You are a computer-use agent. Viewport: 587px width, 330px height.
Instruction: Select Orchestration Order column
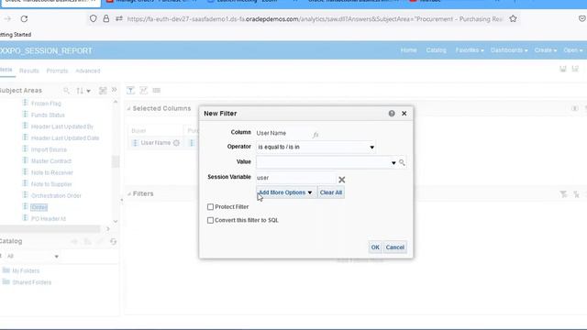56,196
